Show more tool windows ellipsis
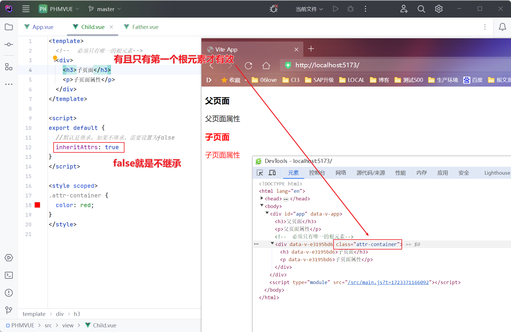The width and height of the screenshot is (511, 332). [9, 84]
